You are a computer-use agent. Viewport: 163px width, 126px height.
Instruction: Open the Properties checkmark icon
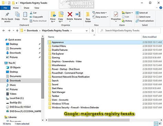tap(116, 14)
